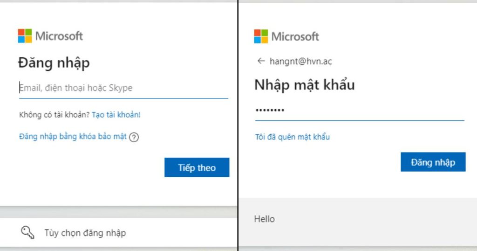
Task: Click the Hello text below the password panel
Action: coord(264,219)
